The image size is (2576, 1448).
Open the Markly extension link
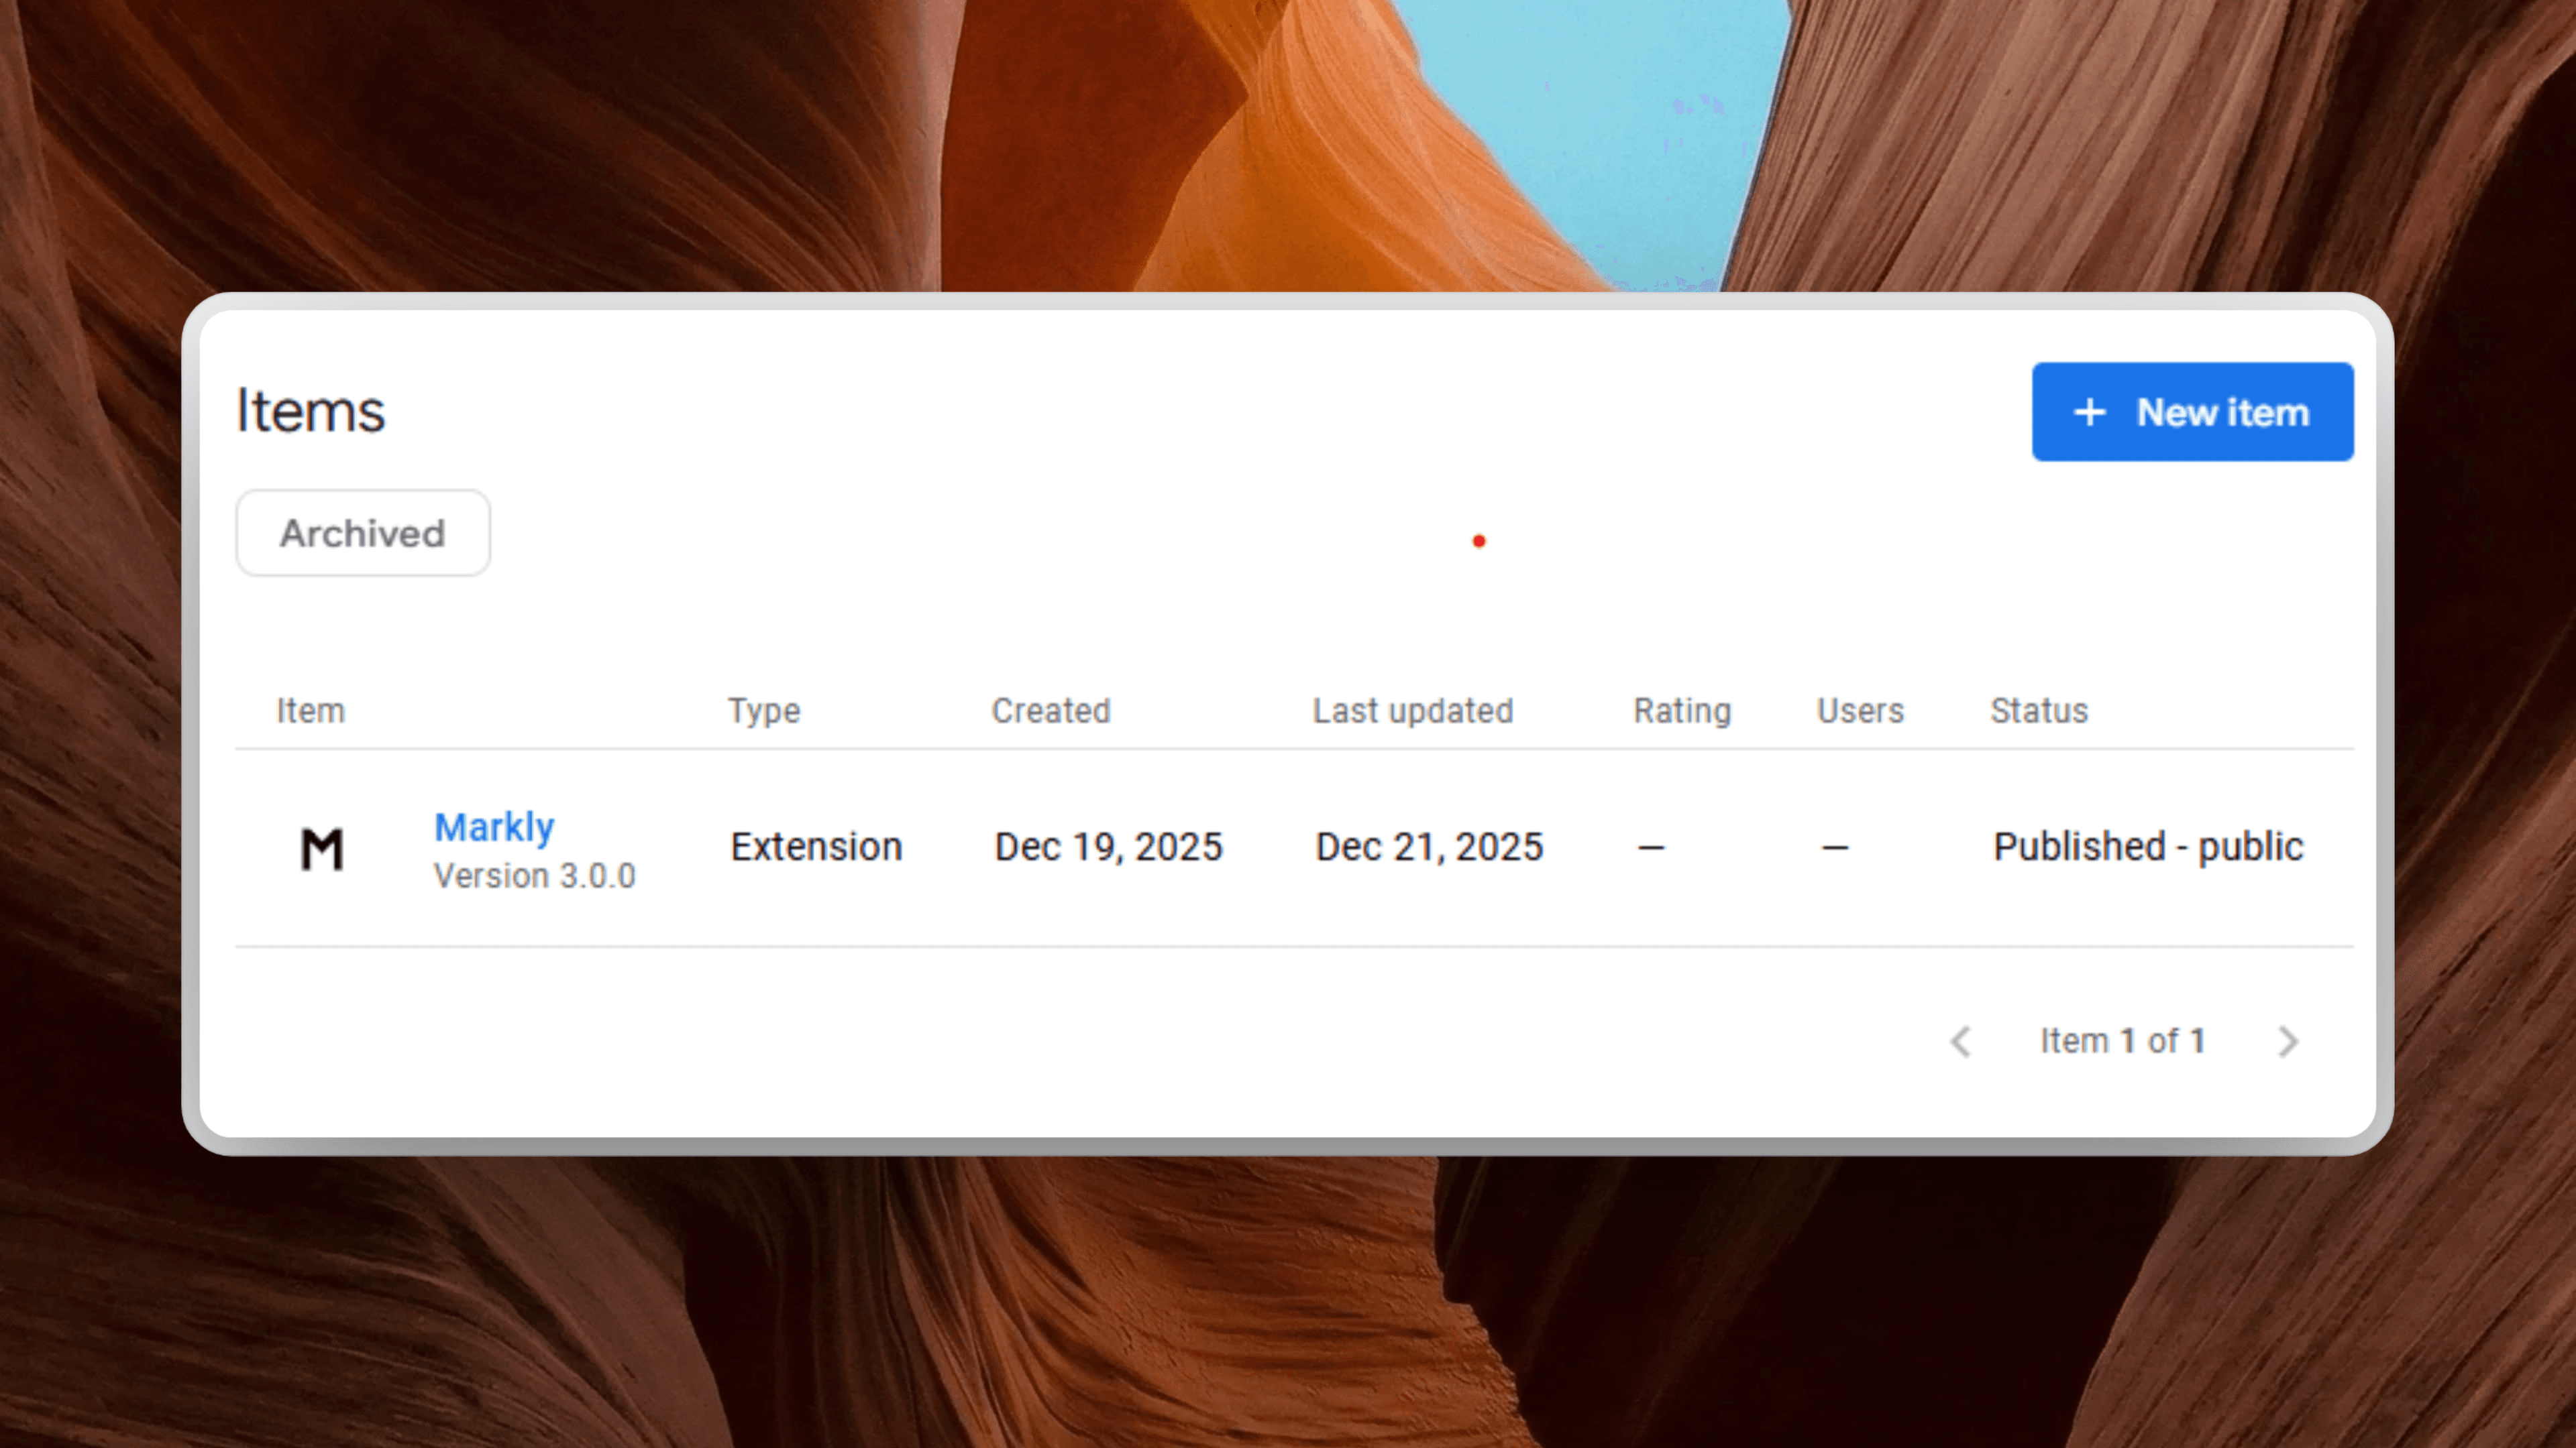click(x=494, y=827)
